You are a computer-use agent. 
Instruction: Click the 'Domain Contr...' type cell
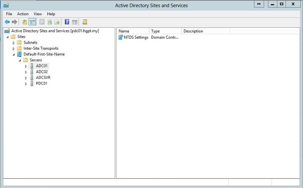click(165, 37)
